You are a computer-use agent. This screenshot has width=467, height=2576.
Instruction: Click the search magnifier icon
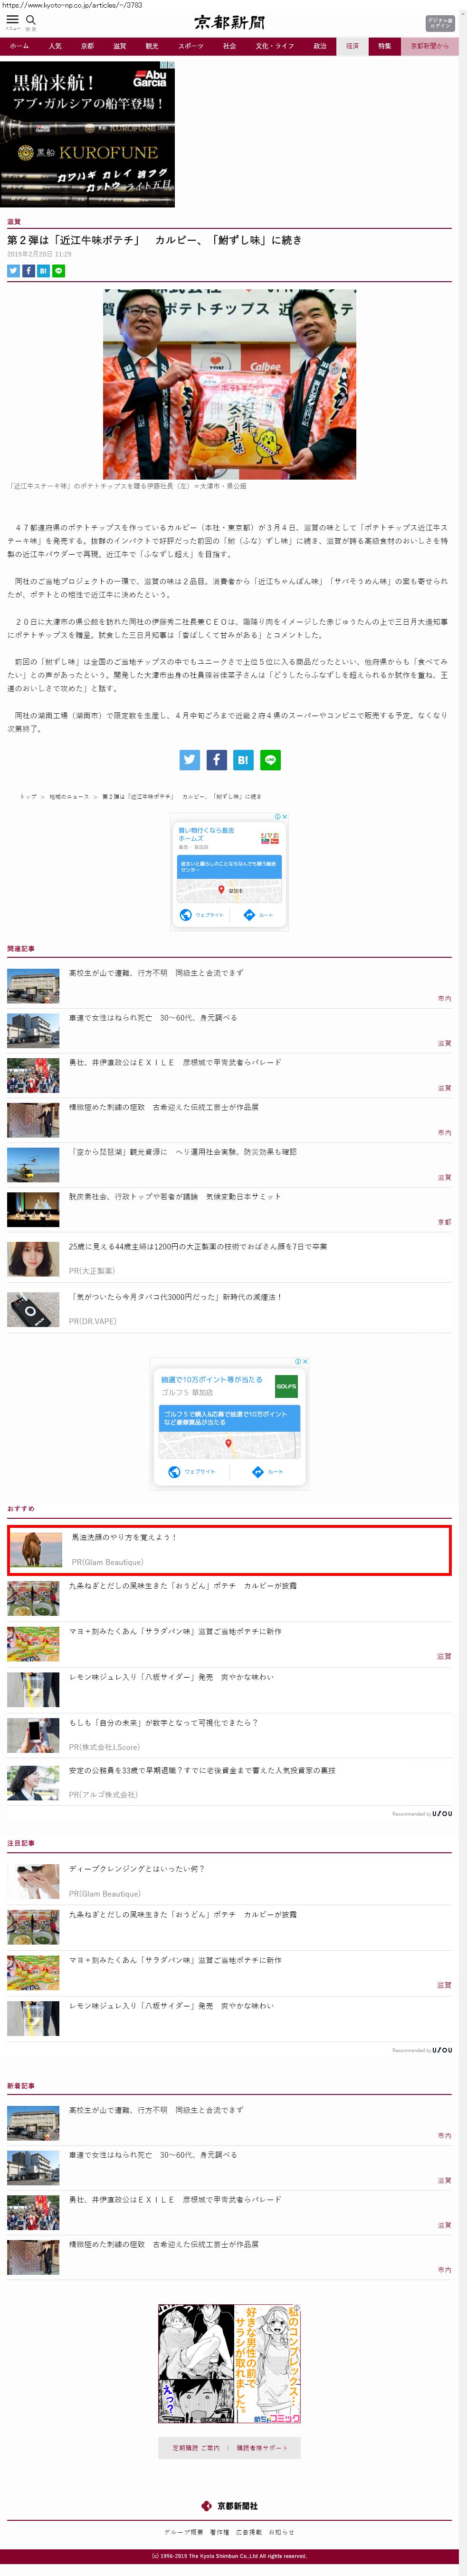pos(31,19)
